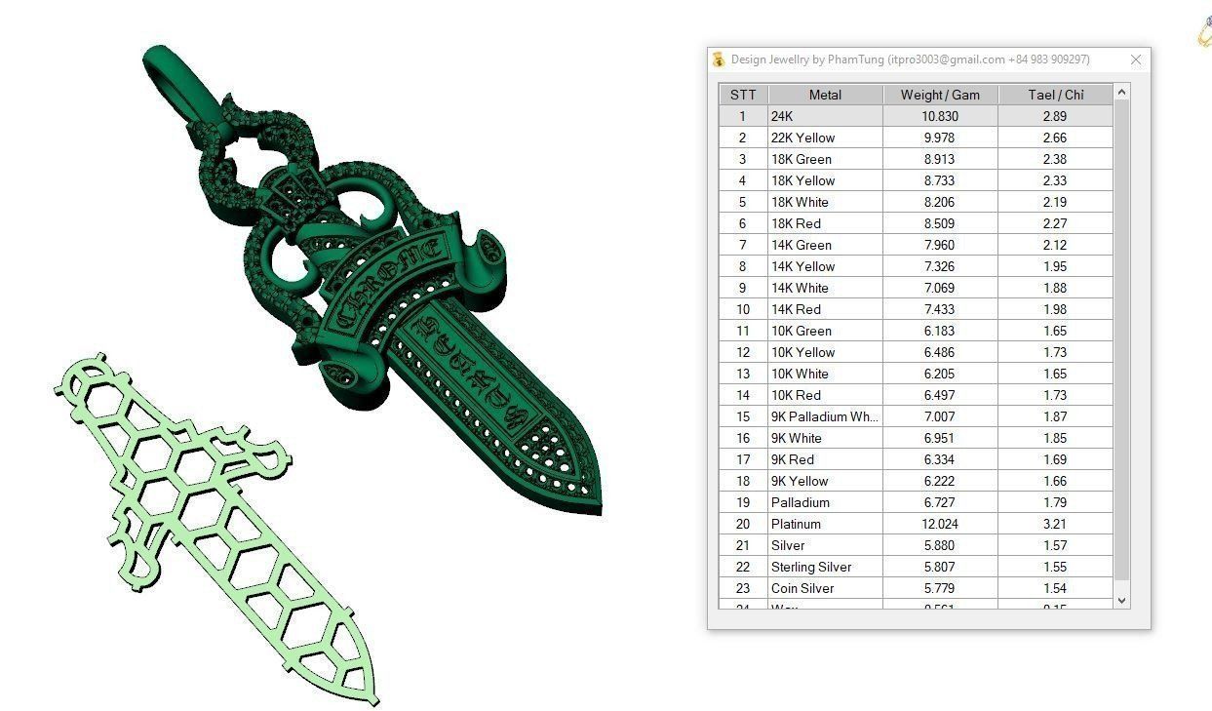1212x711 pixels.
Task: Select the 18K Yellow metal row
Action: coord(916,180)
